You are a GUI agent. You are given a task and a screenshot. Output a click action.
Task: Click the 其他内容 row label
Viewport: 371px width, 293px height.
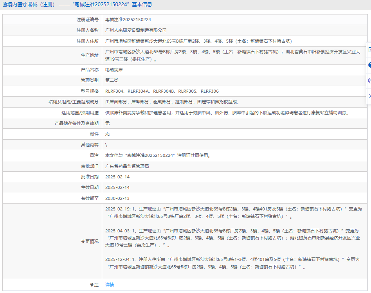(x=90, y=145)
